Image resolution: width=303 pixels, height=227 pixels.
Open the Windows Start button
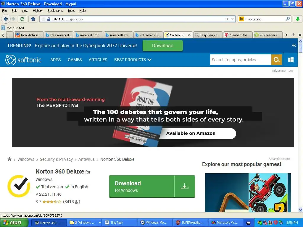coord(14,223)
